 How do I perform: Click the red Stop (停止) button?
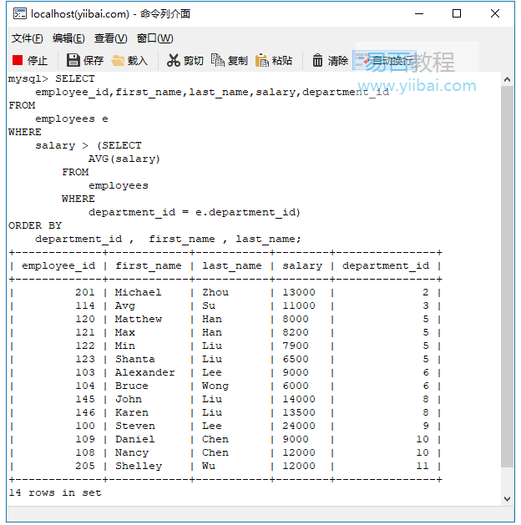pos(30,60)
